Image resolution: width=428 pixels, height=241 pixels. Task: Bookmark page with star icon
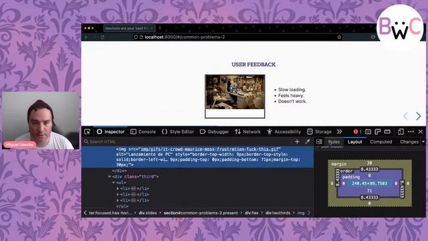[x=339, y=37]
